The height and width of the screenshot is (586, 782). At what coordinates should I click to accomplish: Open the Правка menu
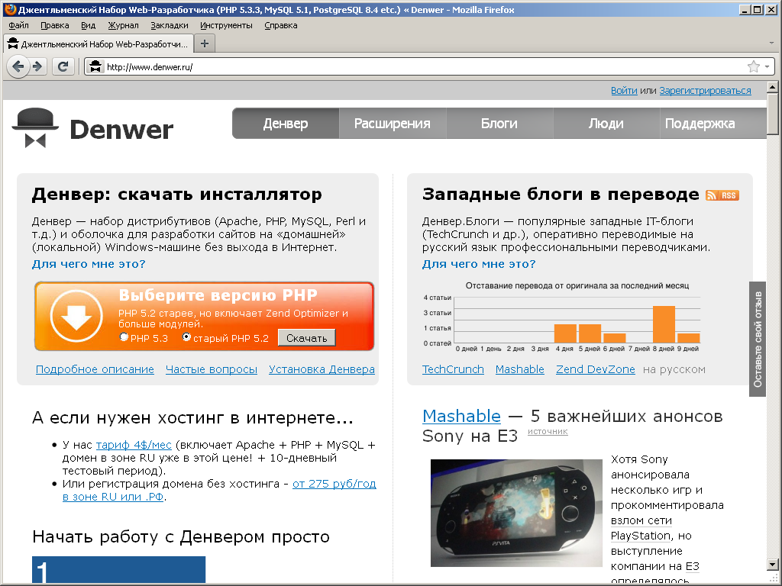[55, 25]
